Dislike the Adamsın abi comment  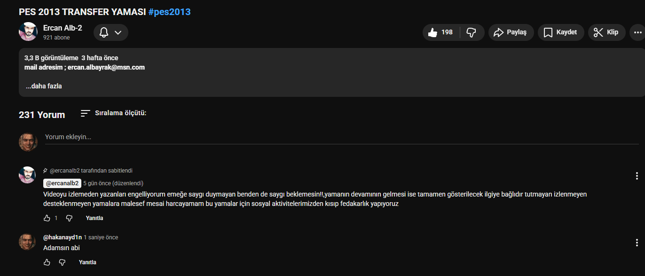[62, 262]
